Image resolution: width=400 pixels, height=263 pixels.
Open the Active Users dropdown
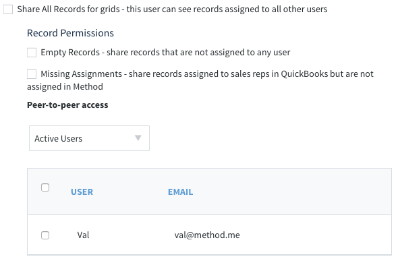coord(89,138)
